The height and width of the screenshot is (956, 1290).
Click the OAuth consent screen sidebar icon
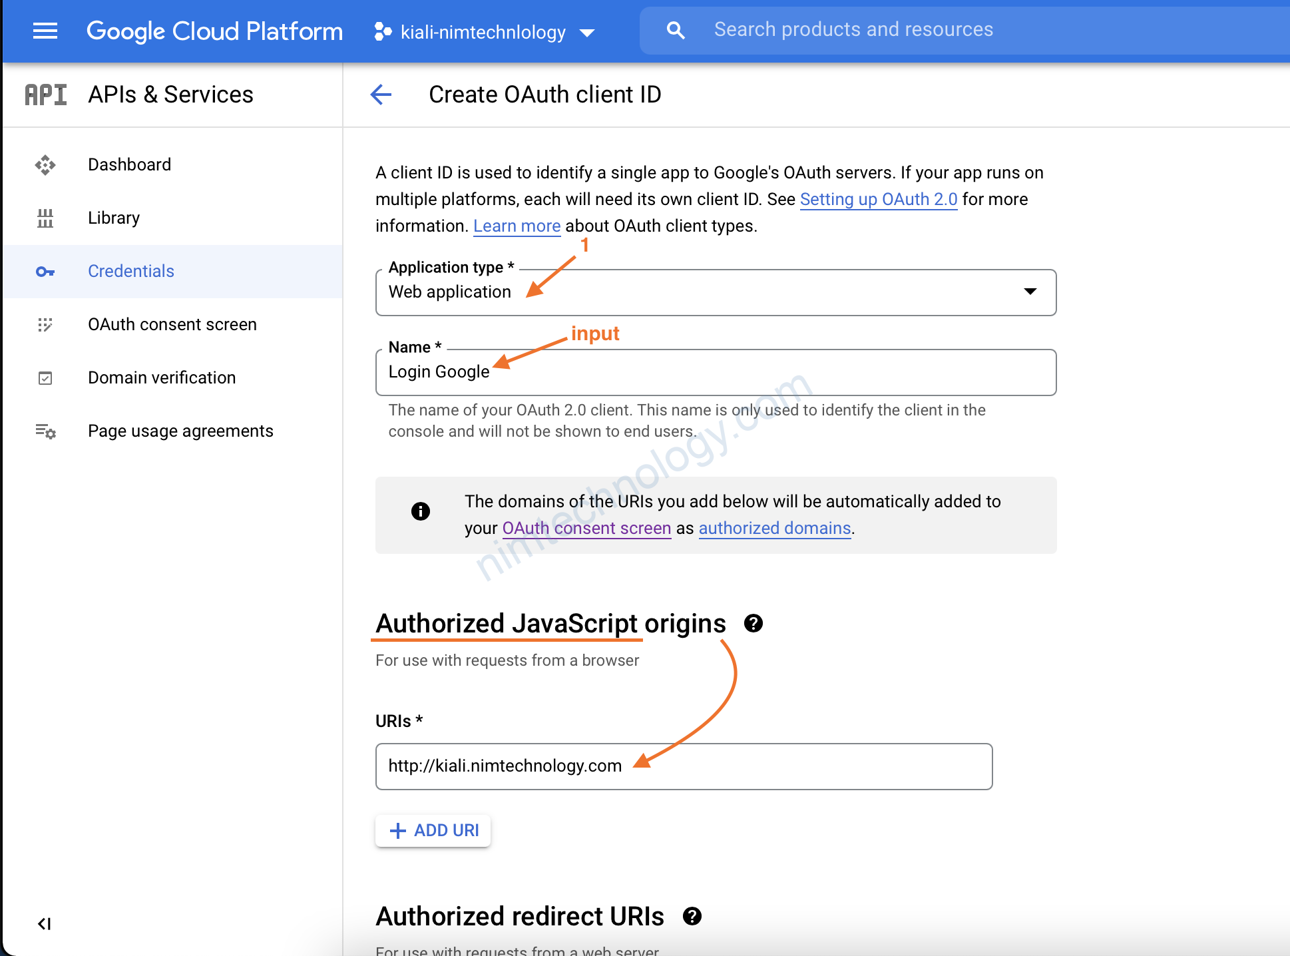[x=45, y=324]
